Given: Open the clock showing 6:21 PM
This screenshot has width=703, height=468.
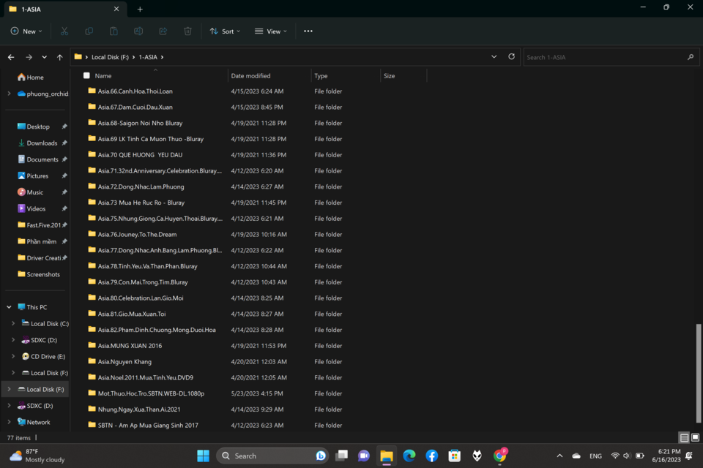Looking at the screenshot, I should (666, 456).
